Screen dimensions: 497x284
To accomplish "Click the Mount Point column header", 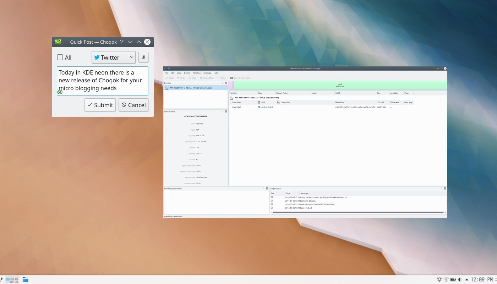I will point(293,93).
